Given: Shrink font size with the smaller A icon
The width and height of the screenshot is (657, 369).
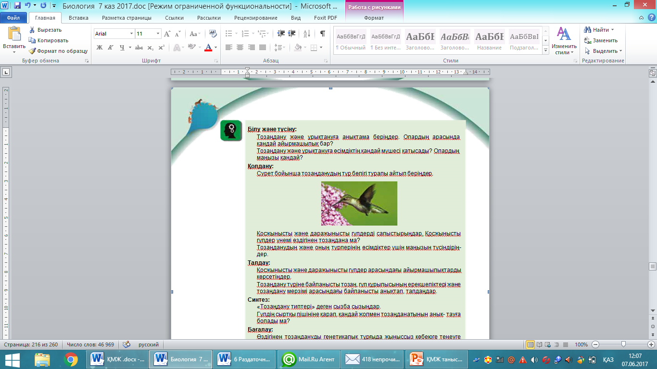Looking at the screenshot, I should pos(178,34).
